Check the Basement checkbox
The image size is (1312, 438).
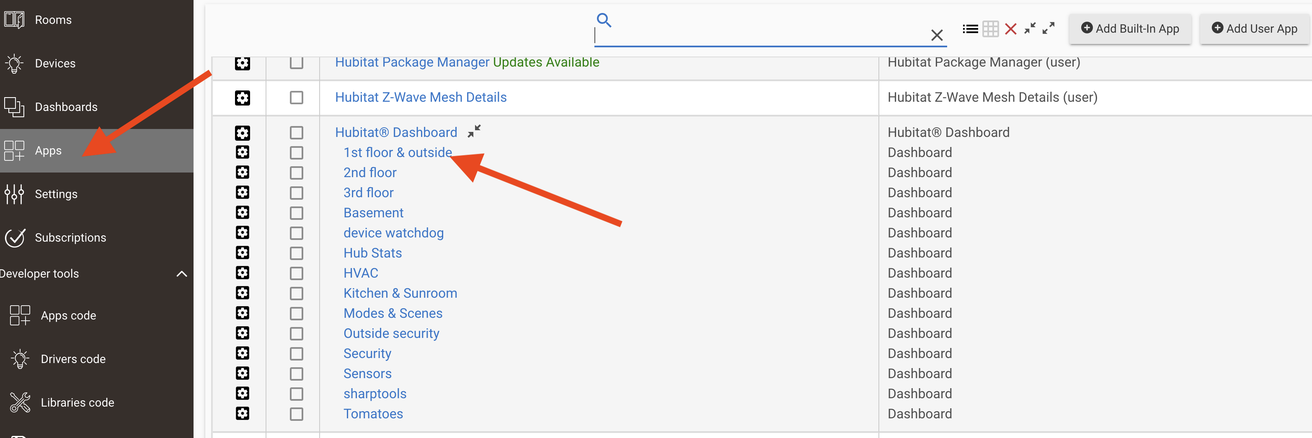pos(297,214)
